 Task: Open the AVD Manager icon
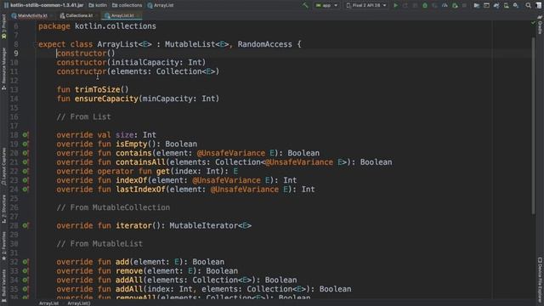point(507,5)
